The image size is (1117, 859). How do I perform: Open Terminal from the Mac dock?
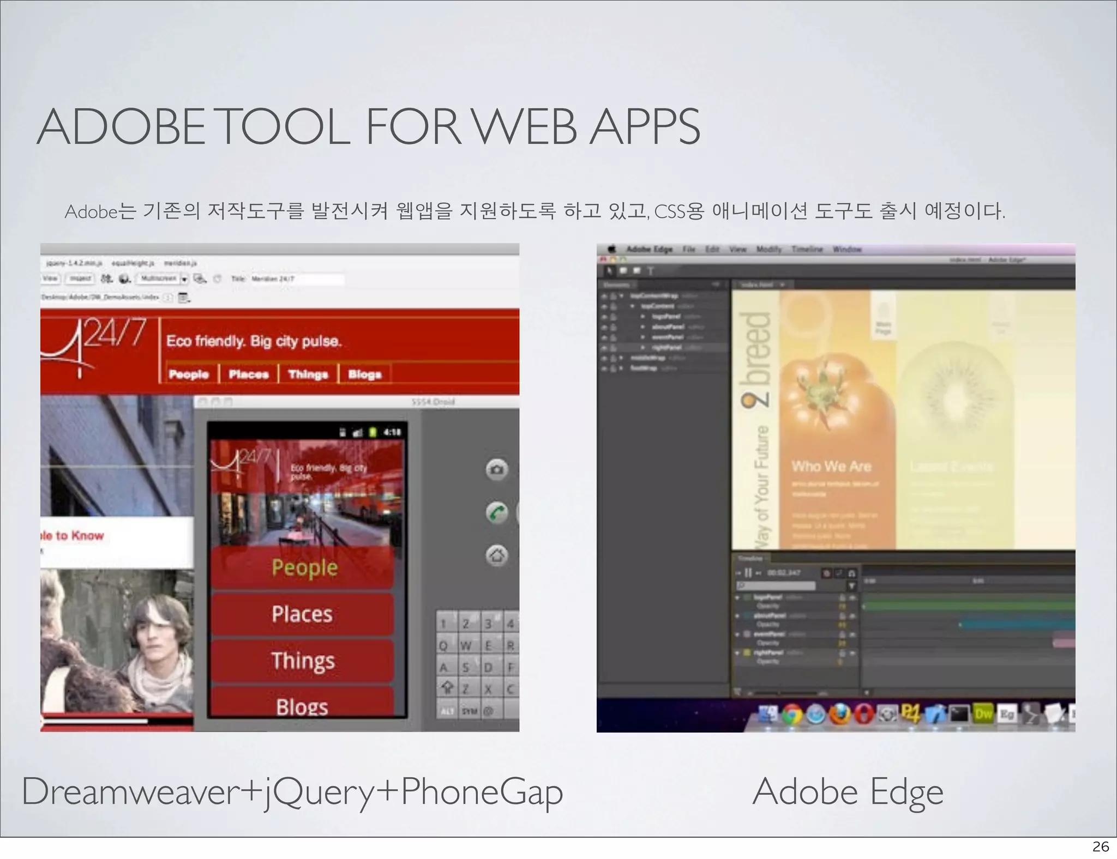(959, 714)
